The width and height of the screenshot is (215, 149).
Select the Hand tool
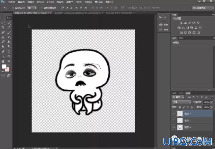[3, 61]
